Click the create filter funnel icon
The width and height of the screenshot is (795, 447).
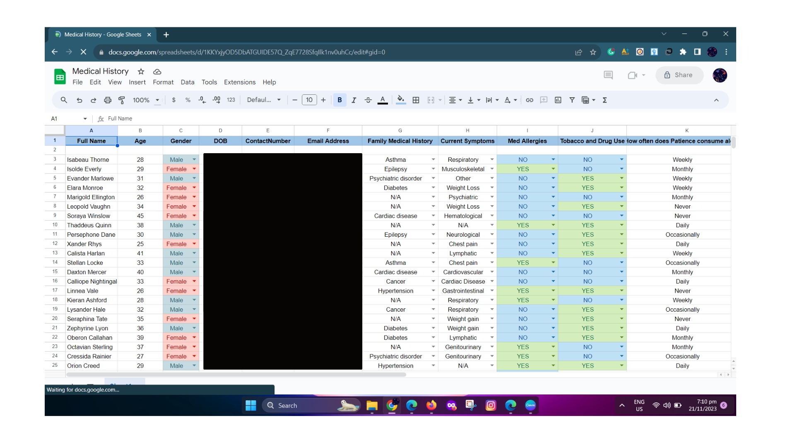click(x=572, y=100)
